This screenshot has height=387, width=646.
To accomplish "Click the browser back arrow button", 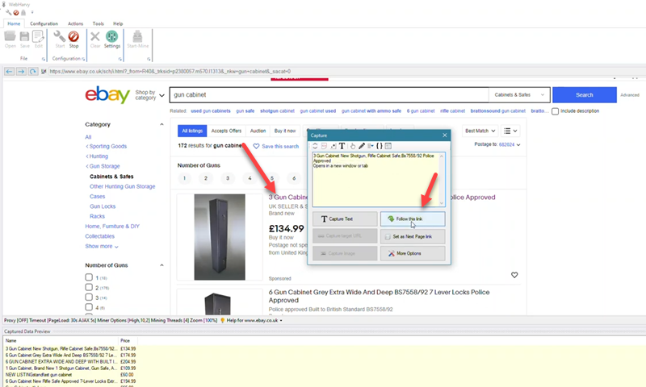I will coord(10,71).
